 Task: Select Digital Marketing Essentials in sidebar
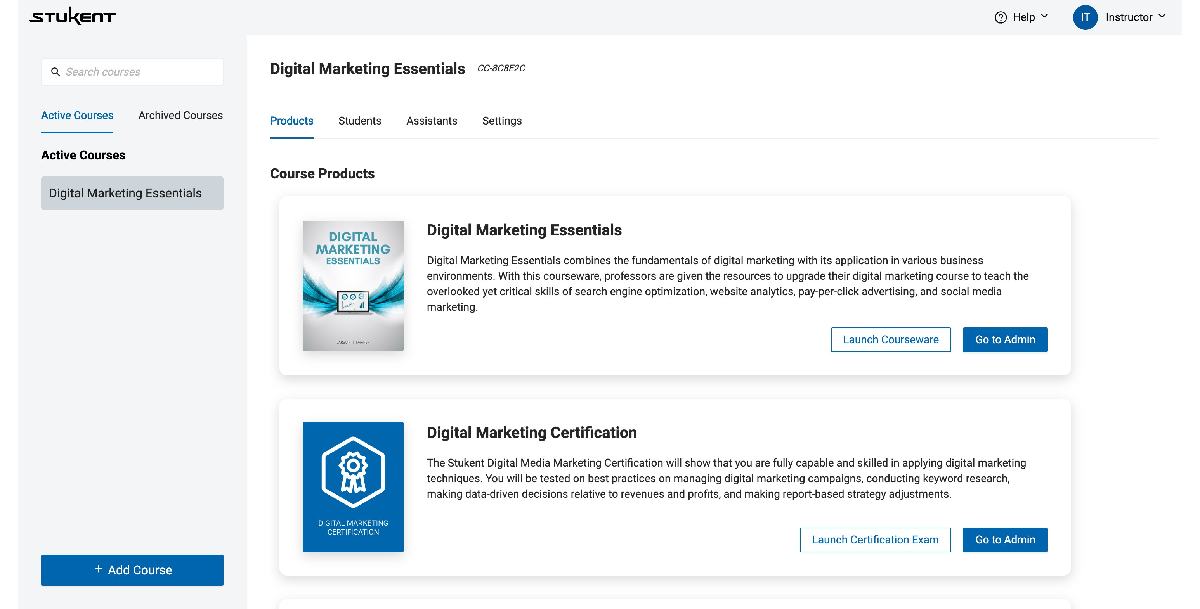[132, 193]
